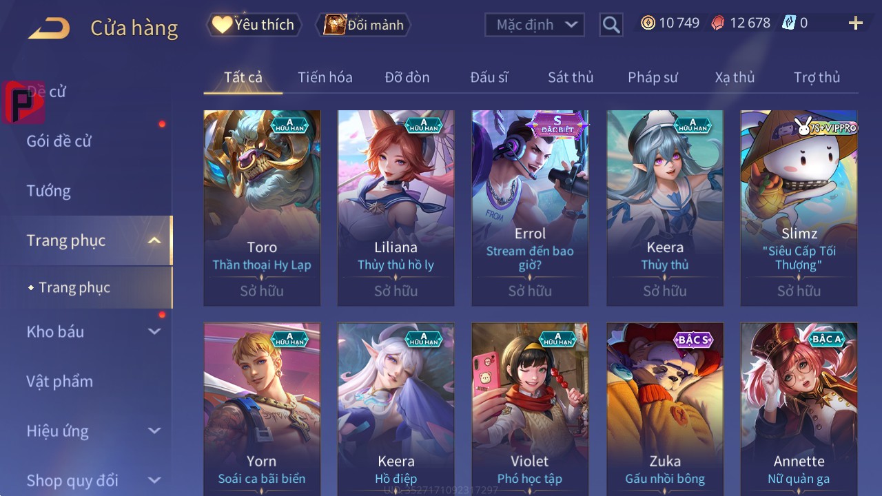Screen dimensions: 882x496
Task: Expand the Kho báu sidebar section
Action: coord(154,332)
